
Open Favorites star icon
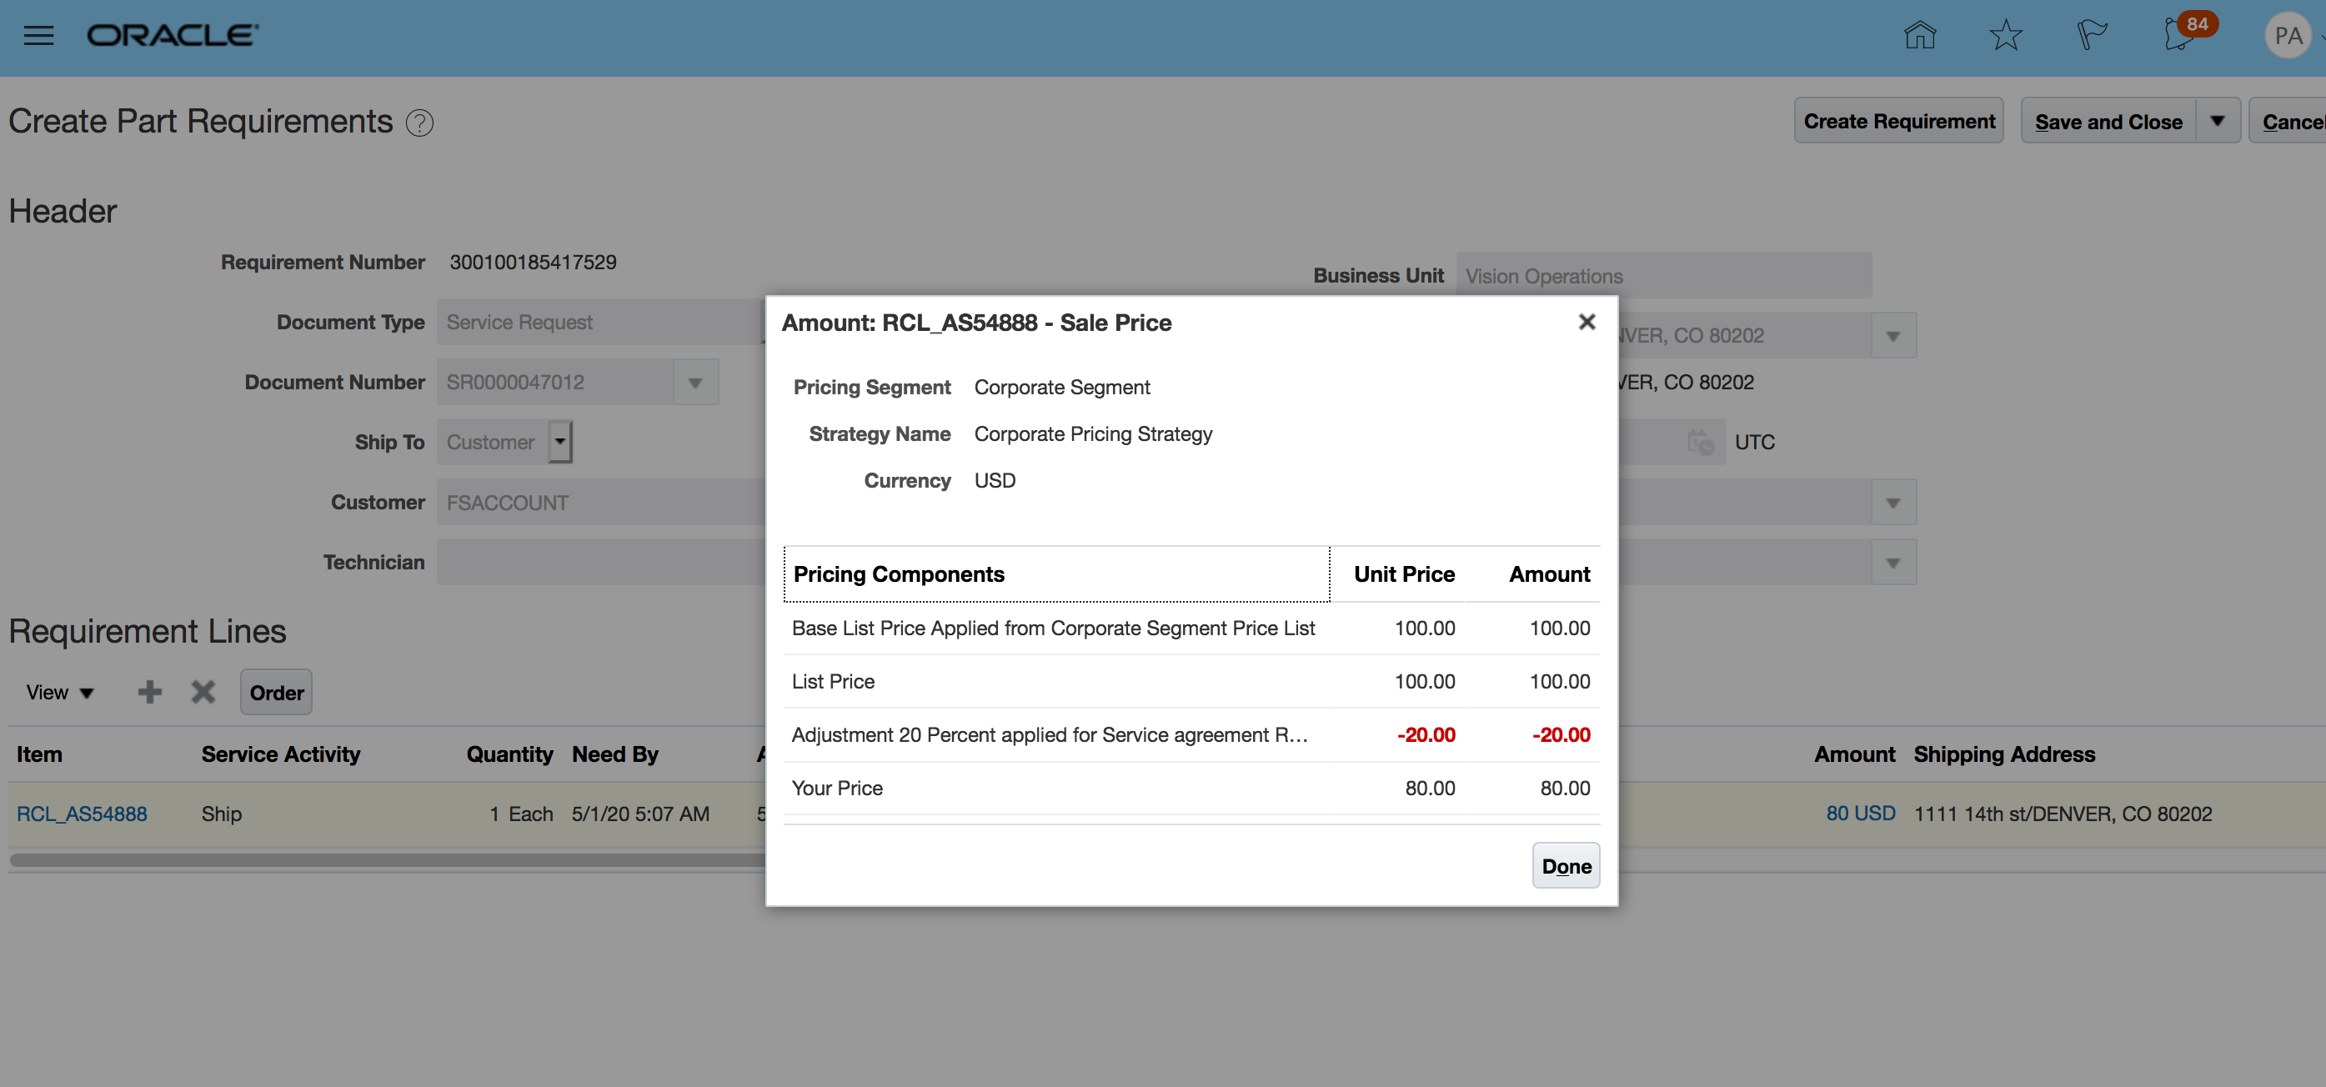[2006, 35]
